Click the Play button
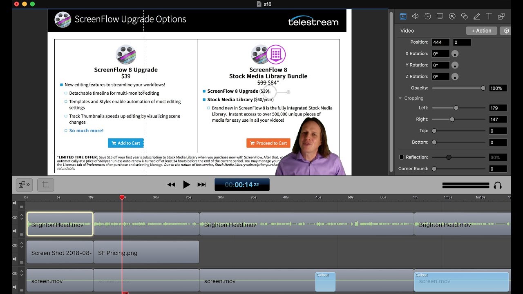 click(186, 185)
